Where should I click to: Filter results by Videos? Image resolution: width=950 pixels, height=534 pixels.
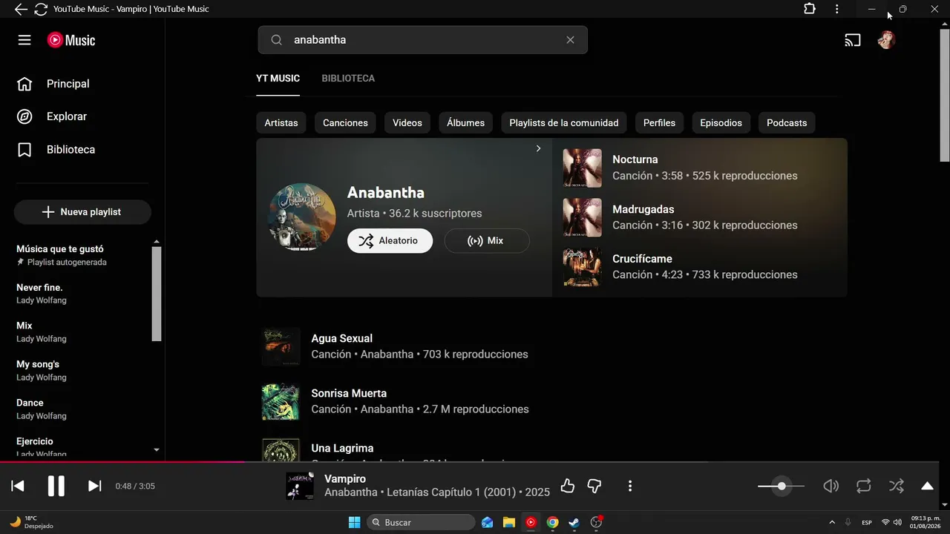407,122
